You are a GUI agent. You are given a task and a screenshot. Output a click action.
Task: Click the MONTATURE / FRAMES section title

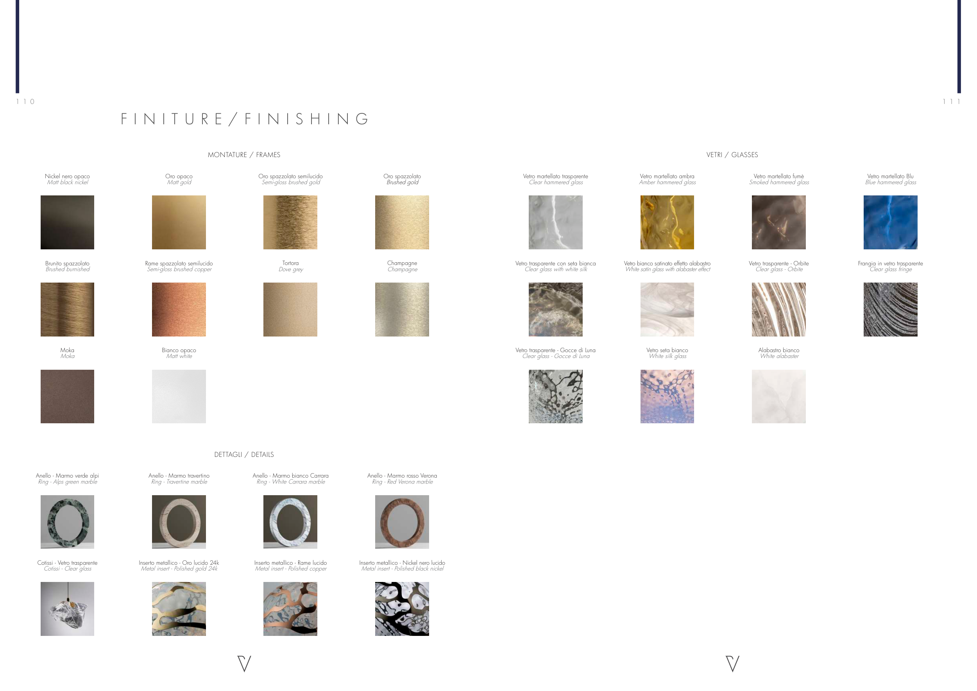pos(244,155)
